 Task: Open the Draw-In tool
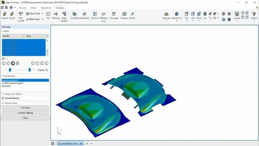tap(95, 16)
